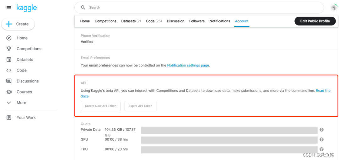The image size is (339, 160).
Task: Click the Datasets table icon
Action: [x=9, y=60]
